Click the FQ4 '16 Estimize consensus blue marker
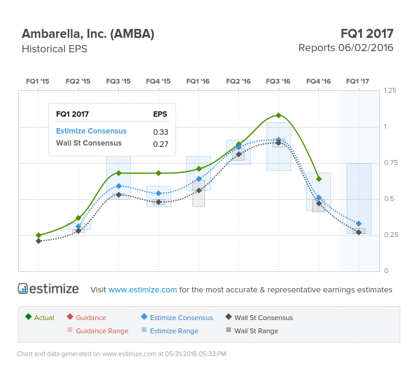The height and width of the screenshot is (373, 413). tap(319, 198)
